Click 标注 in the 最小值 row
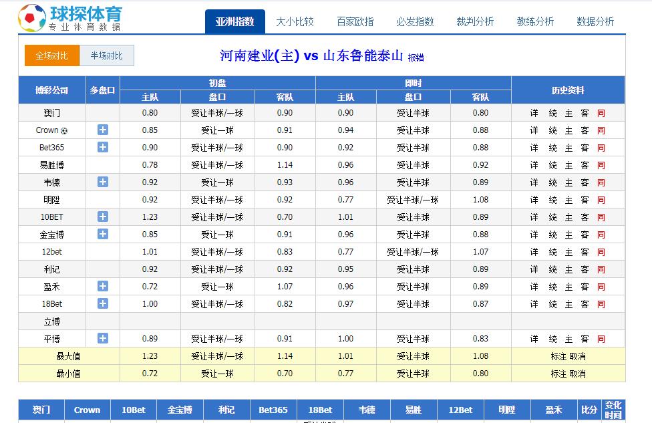This screenshot has height=423, width=652. [559, 374]
